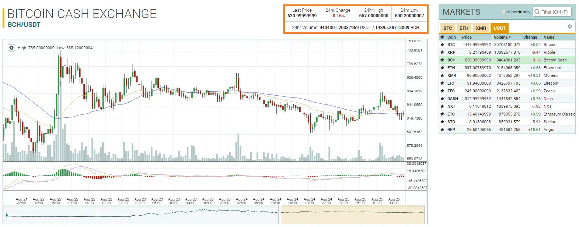Screen dimensions: 579x227
Task: Select the Zcash name cell
Action: pos(549,91)
